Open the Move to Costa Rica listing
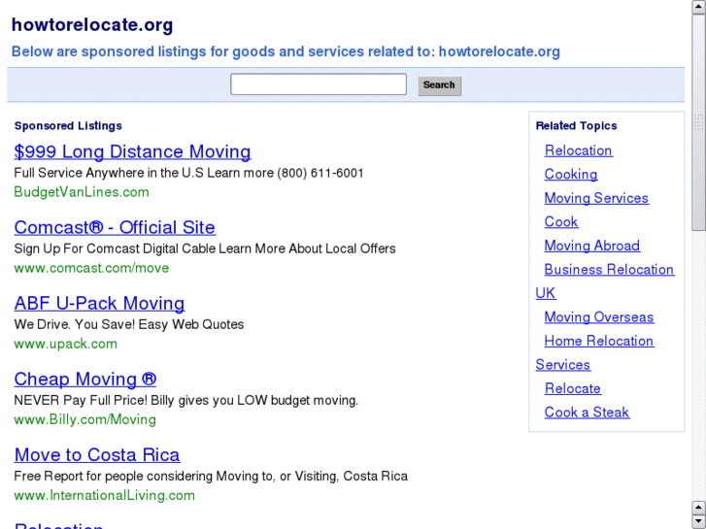 coord(97,454)
